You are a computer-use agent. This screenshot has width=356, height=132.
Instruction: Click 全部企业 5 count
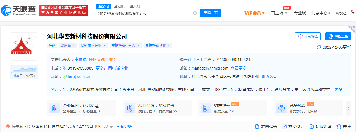coord(71,111)
